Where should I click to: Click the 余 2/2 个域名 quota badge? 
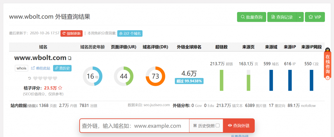(x=130, y=34)
